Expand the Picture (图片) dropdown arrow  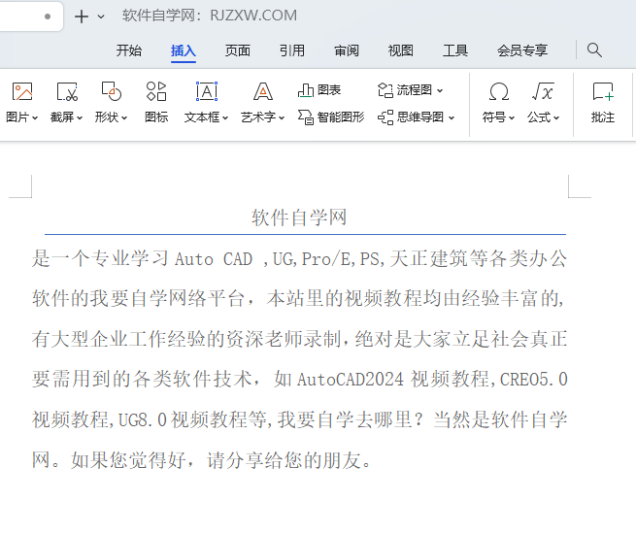[35, 118]
